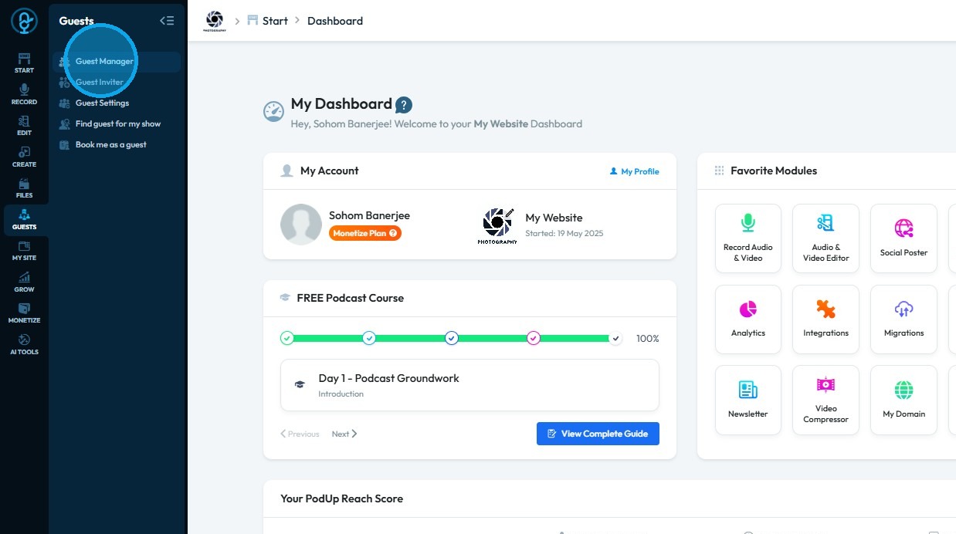Click the My Account person icon

(286, 171)
